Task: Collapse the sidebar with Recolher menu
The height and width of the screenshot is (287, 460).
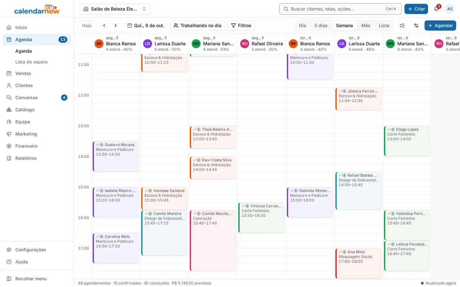Action: (x=37, y=279)
